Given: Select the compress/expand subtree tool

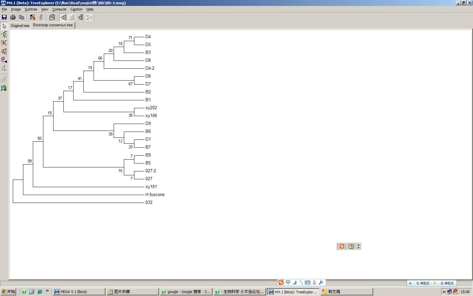Looking at the screenshot, I should tap(4, 60).
